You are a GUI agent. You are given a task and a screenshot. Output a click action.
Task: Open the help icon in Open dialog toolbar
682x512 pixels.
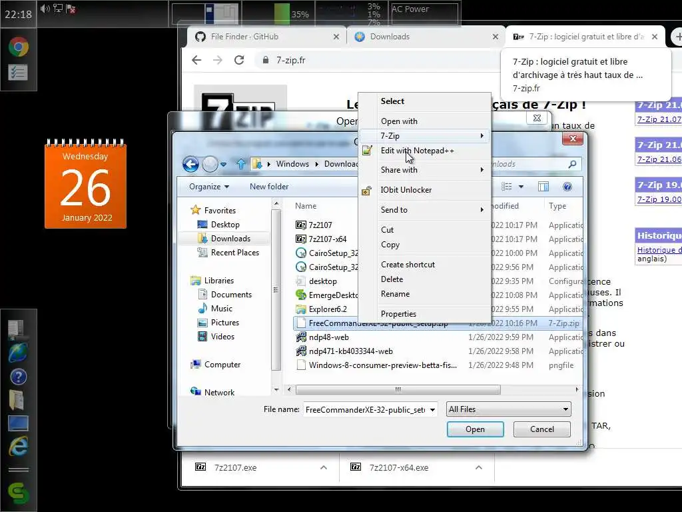567,187
